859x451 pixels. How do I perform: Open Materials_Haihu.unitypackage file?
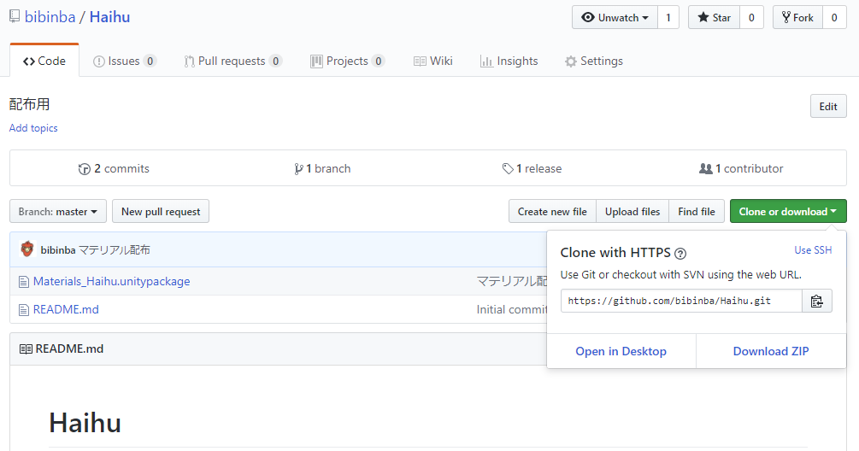pyautogui.click(x=112, y=281)
